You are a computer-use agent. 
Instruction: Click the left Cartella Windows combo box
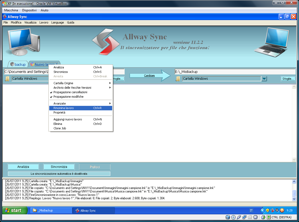30,79
